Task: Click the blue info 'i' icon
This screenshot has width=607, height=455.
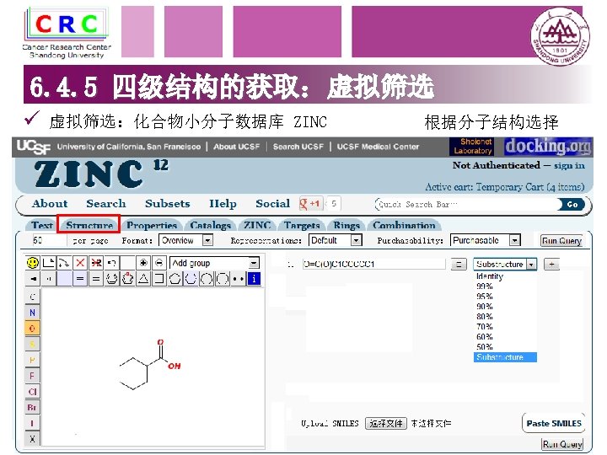Action: pos(254,279)
